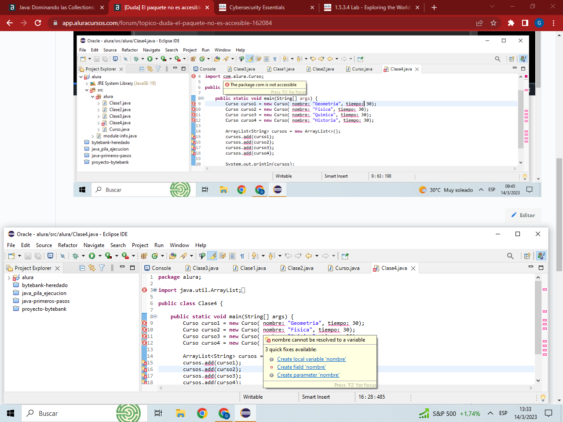Open the Back navigation history dropdown

coord(317,256)
